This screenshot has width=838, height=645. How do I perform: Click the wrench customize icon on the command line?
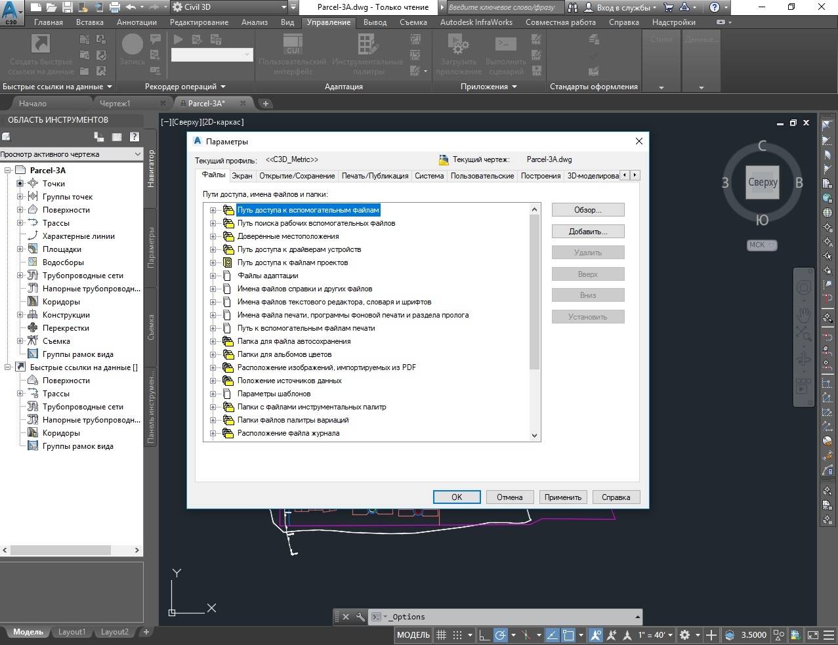[360, 617]
